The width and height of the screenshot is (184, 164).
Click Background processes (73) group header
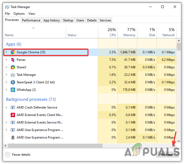(x=31, y=99)
